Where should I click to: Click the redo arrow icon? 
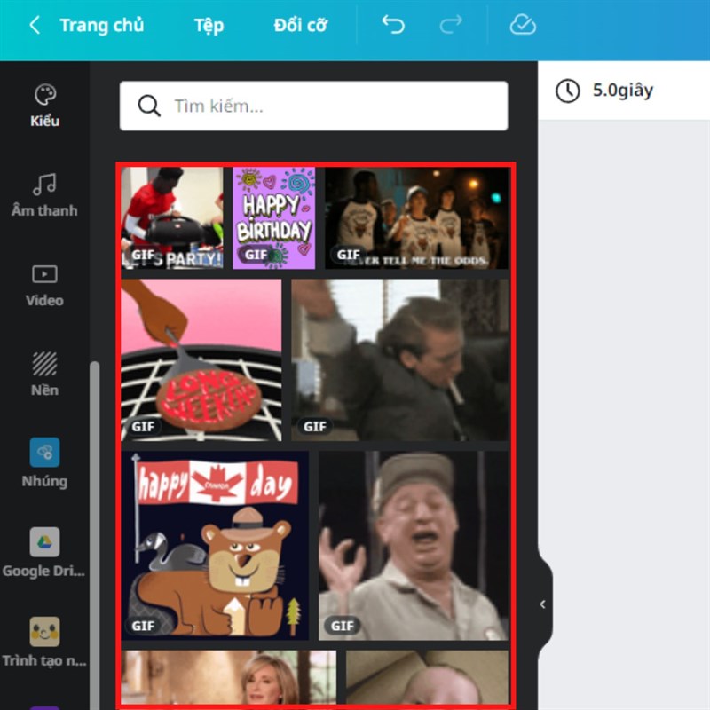click(453, 25)
